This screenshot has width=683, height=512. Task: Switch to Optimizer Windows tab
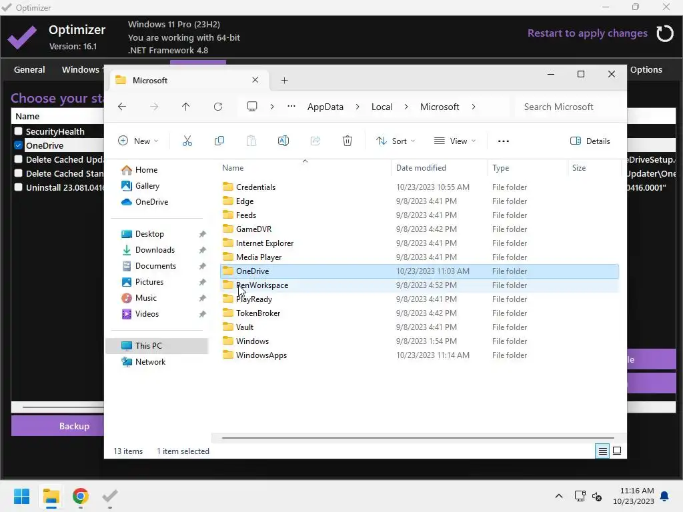click(81, 69)
